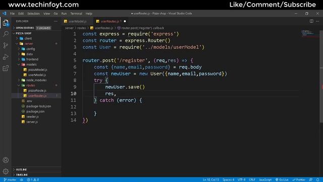Collapse the routes folder
Viewport: 323px width, 182px height.
(36, 85)
